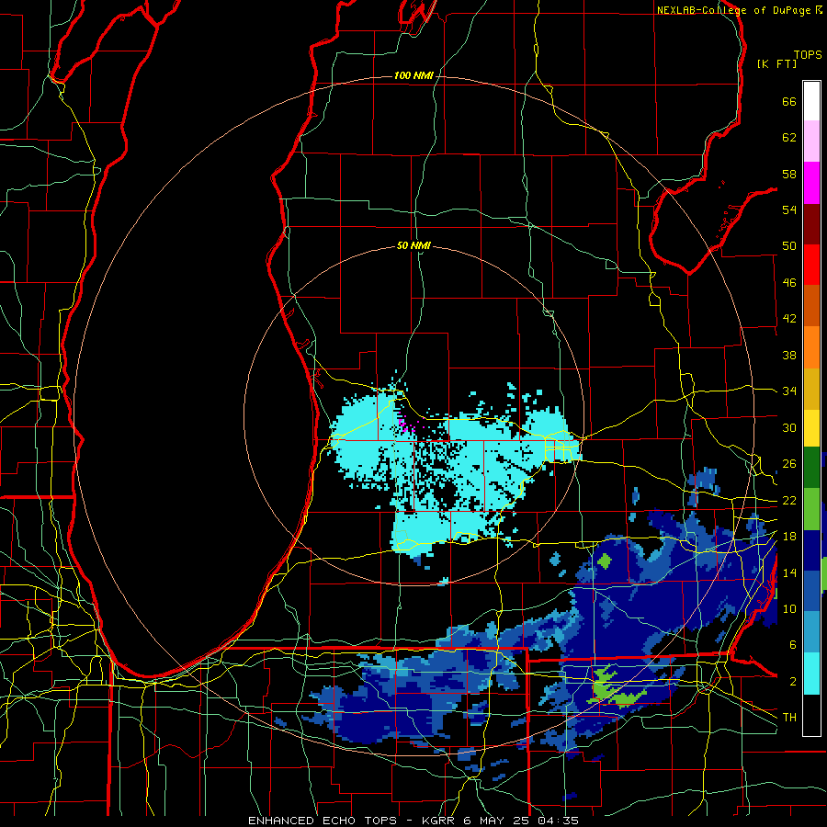Click the cyan legend swatch near 2

(x=811, y=674)
